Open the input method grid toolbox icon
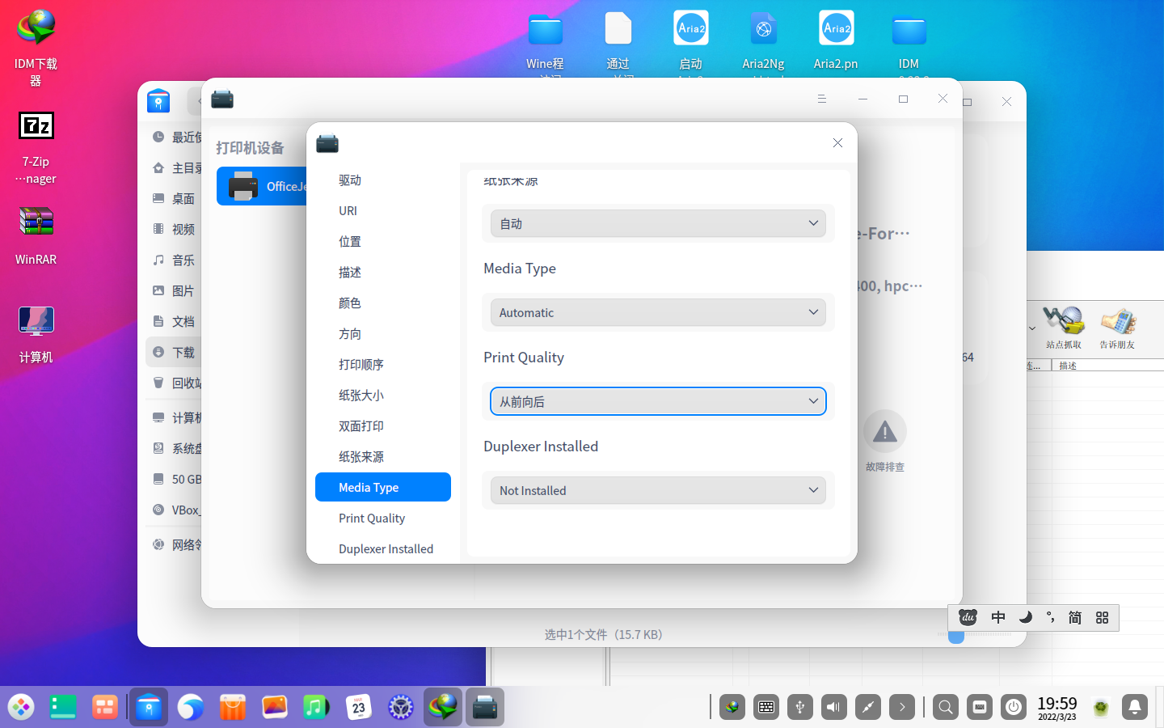 (x=1102, y=618)
